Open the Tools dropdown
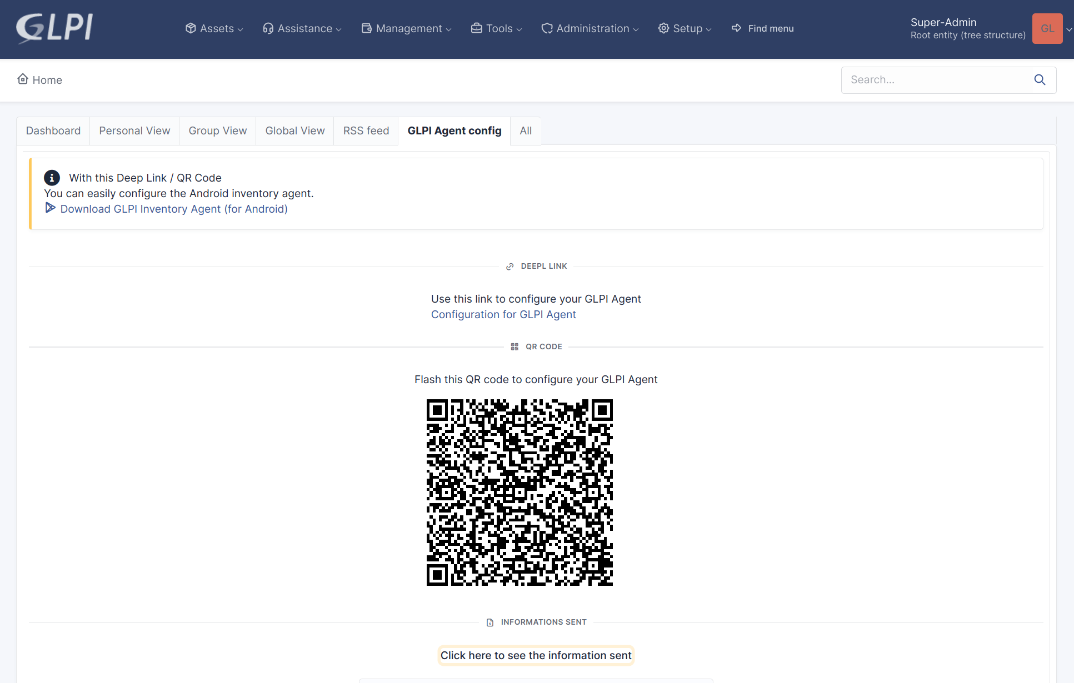Image resolution: width=1074 pixels, height=683 pixels. click(x=496, y=28)
